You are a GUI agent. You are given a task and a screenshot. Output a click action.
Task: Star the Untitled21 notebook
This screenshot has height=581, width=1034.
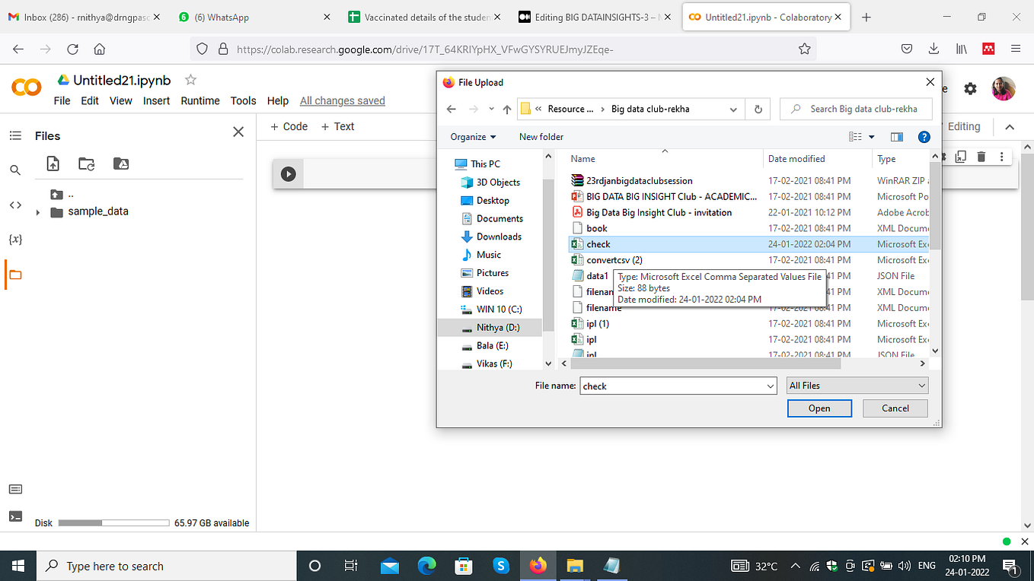[x=190, y=79]
